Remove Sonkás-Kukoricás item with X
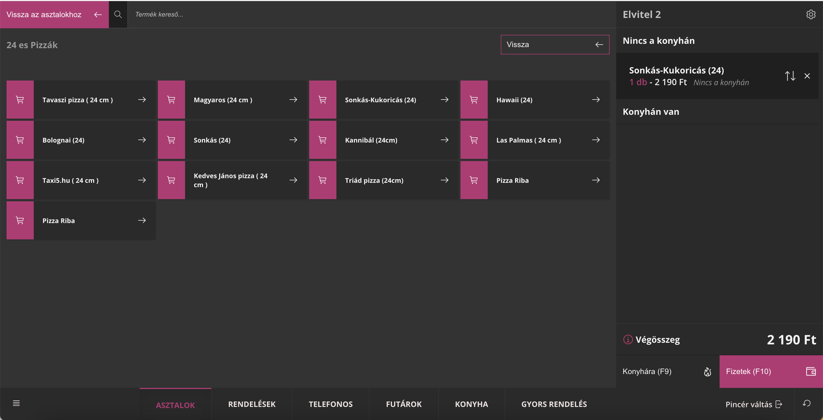This screenshot has width=823, height=420. (807, 76)
